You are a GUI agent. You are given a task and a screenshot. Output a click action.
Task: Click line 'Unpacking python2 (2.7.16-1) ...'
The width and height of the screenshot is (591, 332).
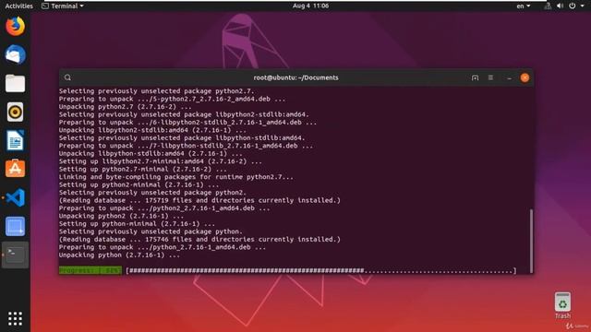[x=121, y=216]
